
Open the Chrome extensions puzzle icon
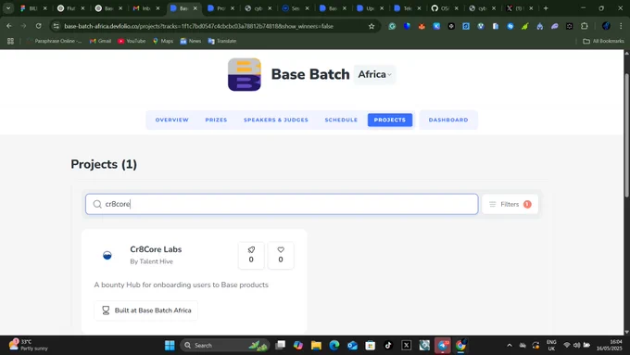(x=585, y=26)
